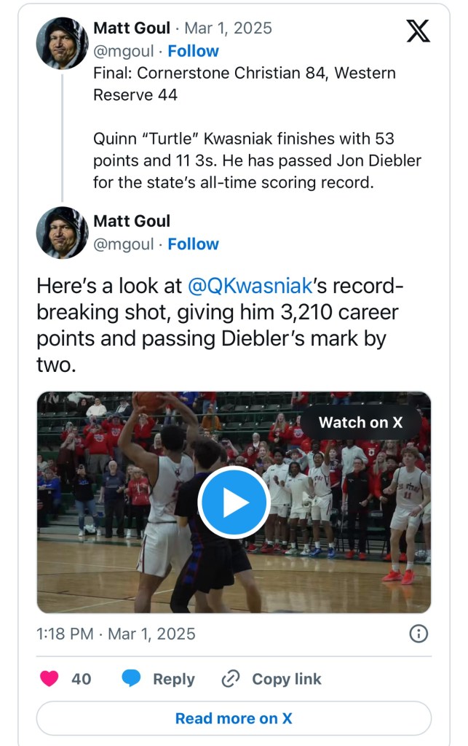The height and width of the screenshot is (746, 468).
Task: Open the 1:18 PM Mar 1, 2025 timestamp
Action: pos(116,634)
